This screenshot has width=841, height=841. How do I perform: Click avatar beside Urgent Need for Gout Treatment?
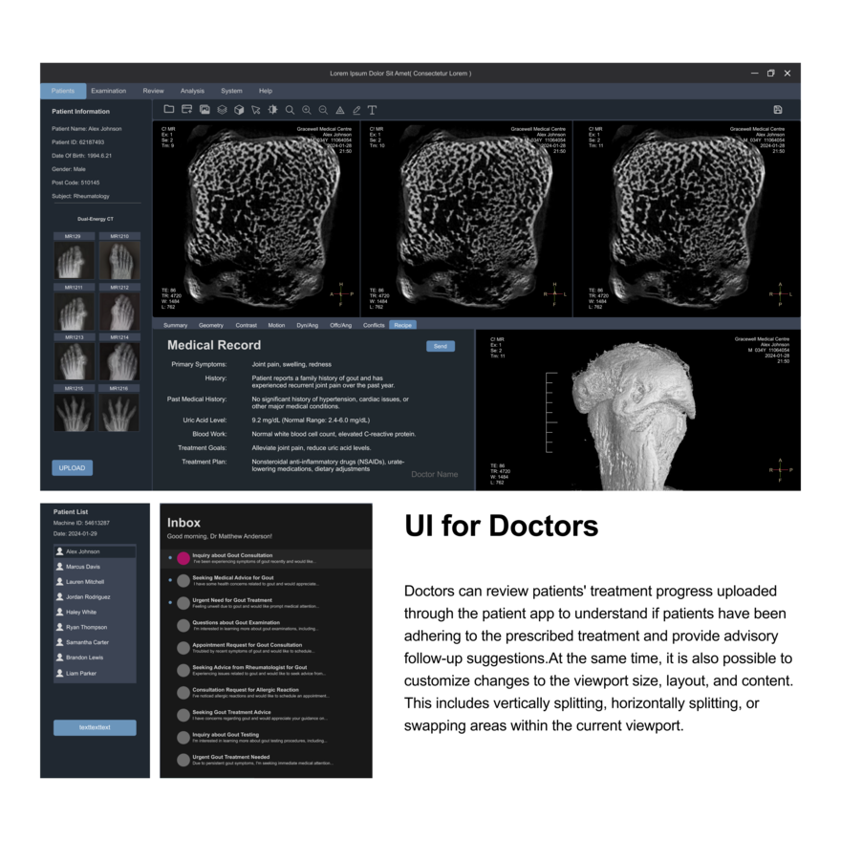click(x=183, y=603)
